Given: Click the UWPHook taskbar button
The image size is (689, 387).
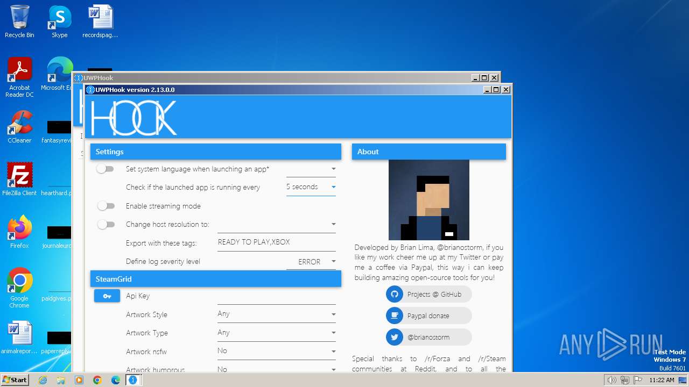Looking at the screenshot, I should [x=133, y=380].
